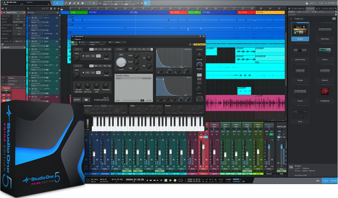The height and width of the screenshot is (198, 338).
Task: Adjust the Main output channel fader
Action: click(282, 147)
